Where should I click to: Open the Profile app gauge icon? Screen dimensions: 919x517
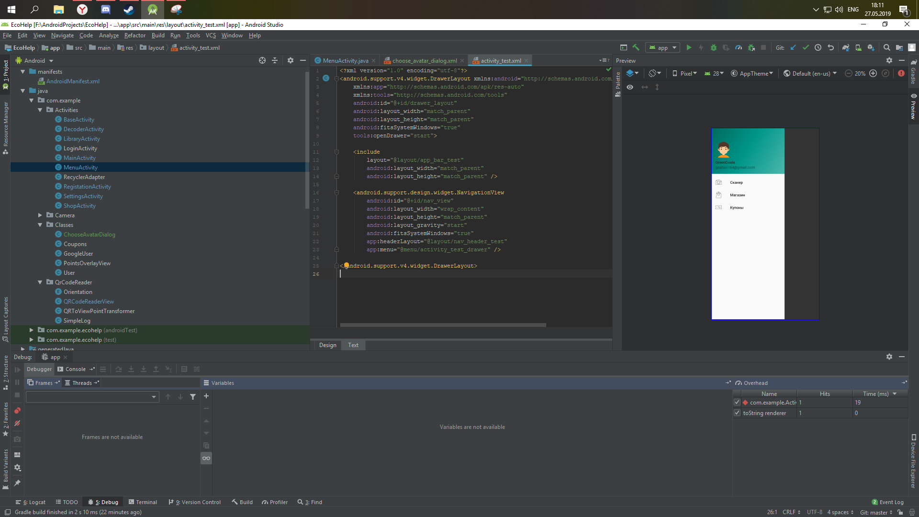[x=739, y=47]
